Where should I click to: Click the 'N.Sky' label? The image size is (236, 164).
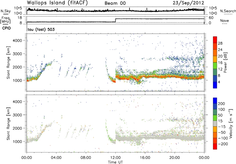click(6, 11)
